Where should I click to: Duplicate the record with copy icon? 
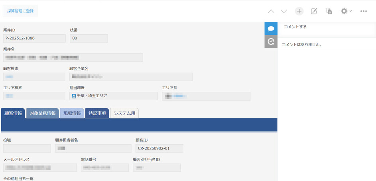coord(329,11)
